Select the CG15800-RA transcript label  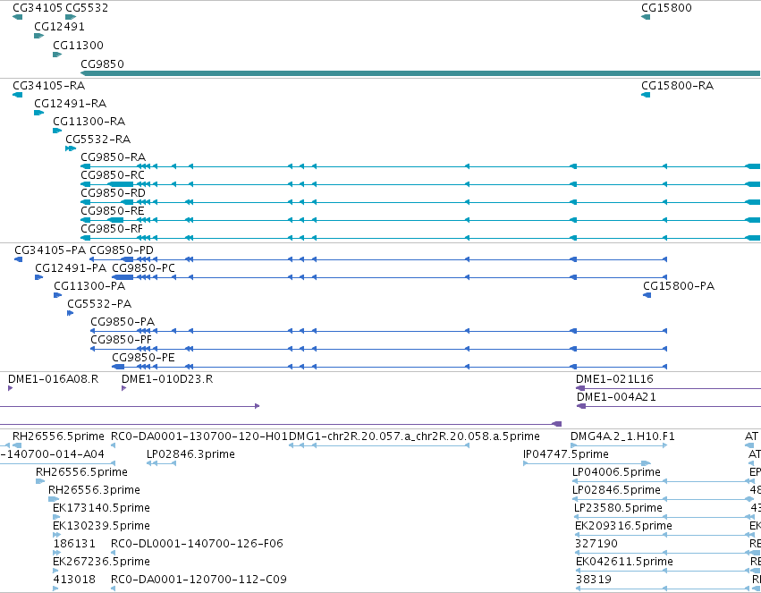[677, 86]
